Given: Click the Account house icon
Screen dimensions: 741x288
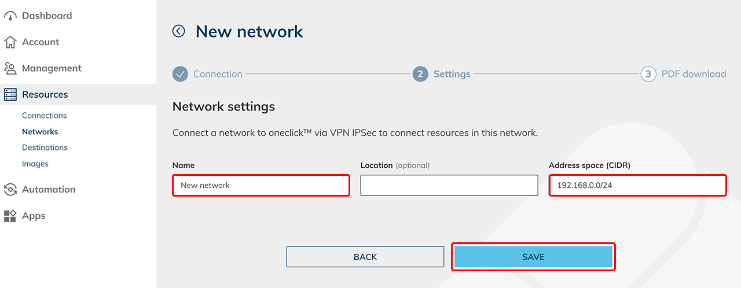Looking at the screenshot, I should pyautogui.click(x=10, y=42).
